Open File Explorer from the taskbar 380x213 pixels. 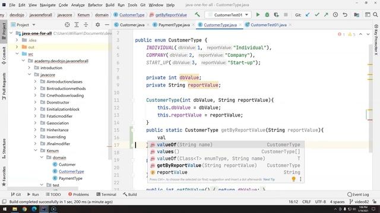click(x=14, y=209)
